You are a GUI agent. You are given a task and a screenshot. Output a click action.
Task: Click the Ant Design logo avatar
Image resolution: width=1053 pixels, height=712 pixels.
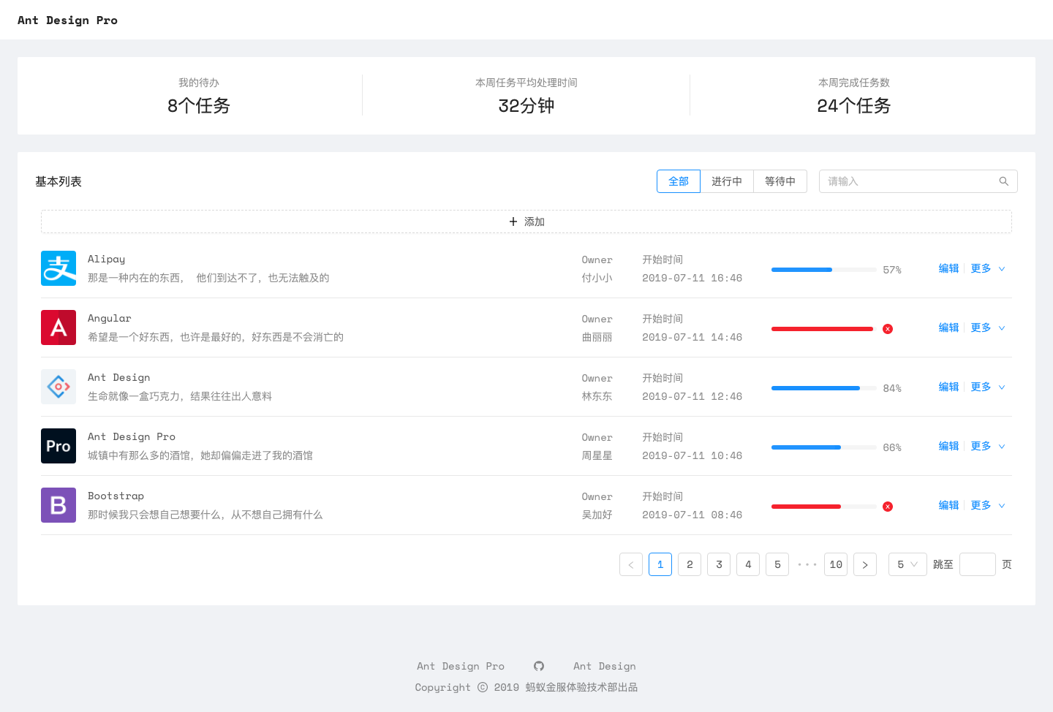click(58, 387)
